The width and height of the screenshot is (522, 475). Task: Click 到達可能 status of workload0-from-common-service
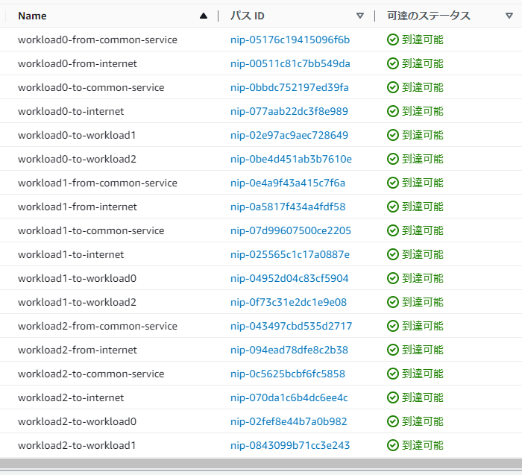[415, 40]
